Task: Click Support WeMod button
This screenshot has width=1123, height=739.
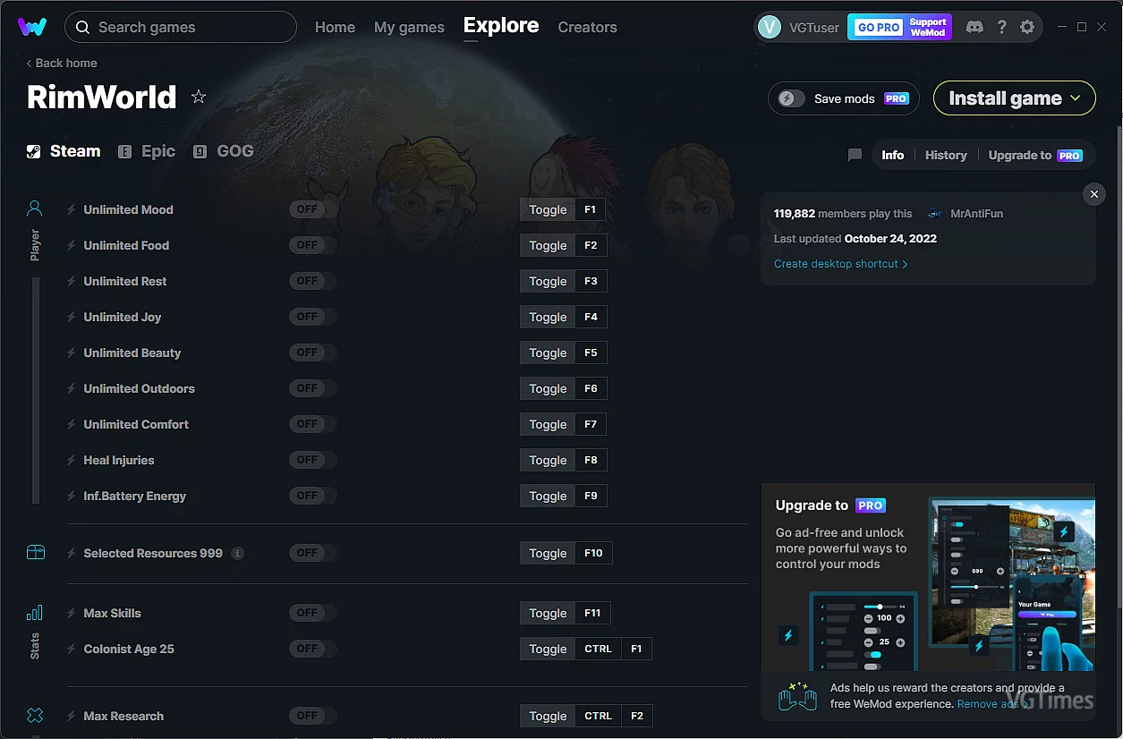Action: point(928,27)
